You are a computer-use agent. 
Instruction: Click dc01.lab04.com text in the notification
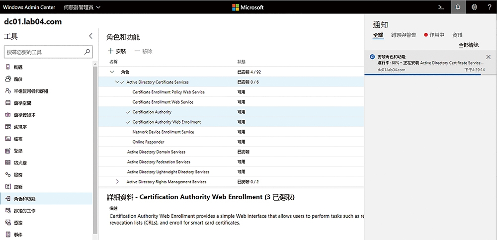click(x=392, y=70)
